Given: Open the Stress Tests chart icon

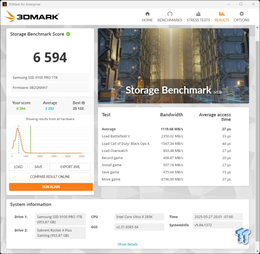Looking at the screenshot, I should tap(198, 13).
